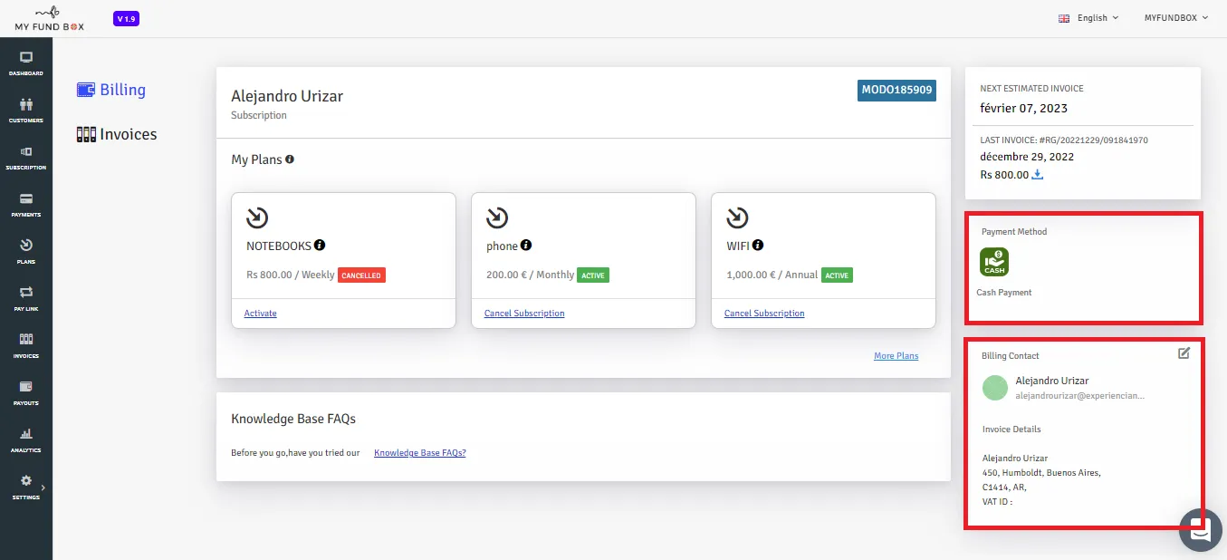The width and height of the screenshot is (1227, 560).
Task: Open the More Plans link
Action: click(x=896, y=356)
